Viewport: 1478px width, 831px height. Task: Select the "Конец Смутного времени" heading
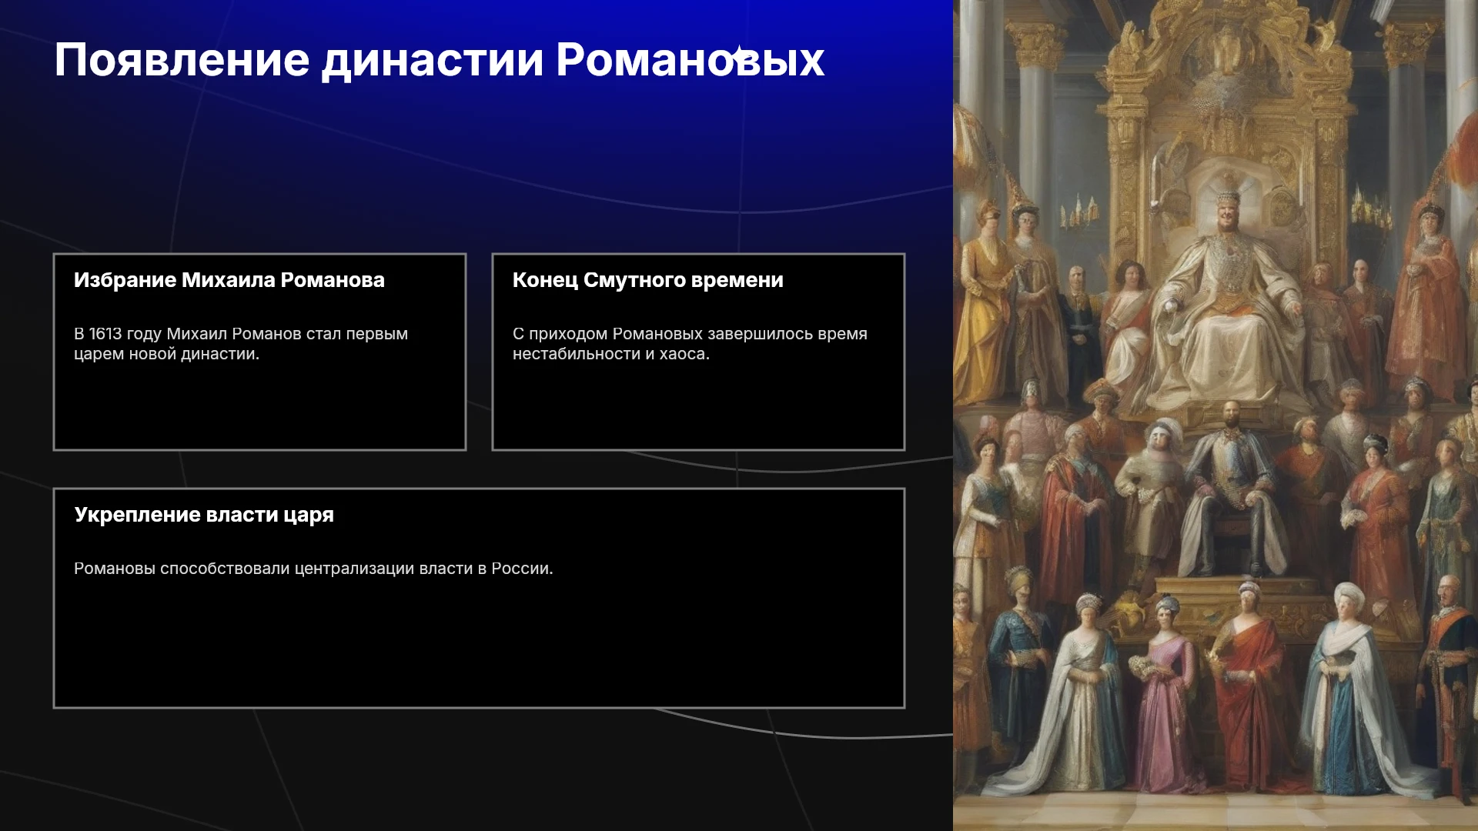[648, 280]
